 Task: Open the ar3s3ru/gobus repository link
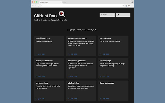[x=73, y=83]
